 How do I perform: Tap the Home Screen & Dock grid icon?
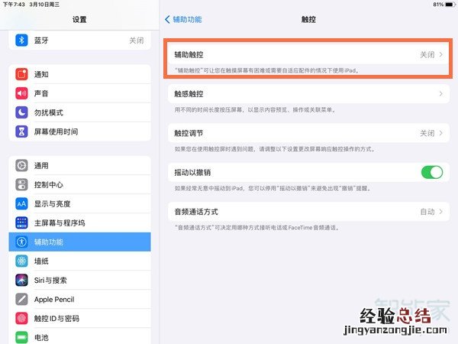pyautogui.click(x=21, y=223)
